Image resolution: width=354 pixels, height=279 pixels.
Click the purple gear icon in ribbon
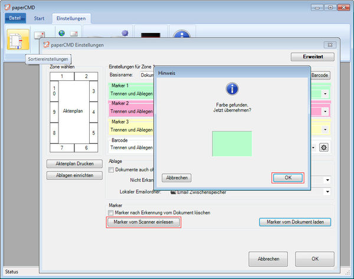click(x=125, y=33)
